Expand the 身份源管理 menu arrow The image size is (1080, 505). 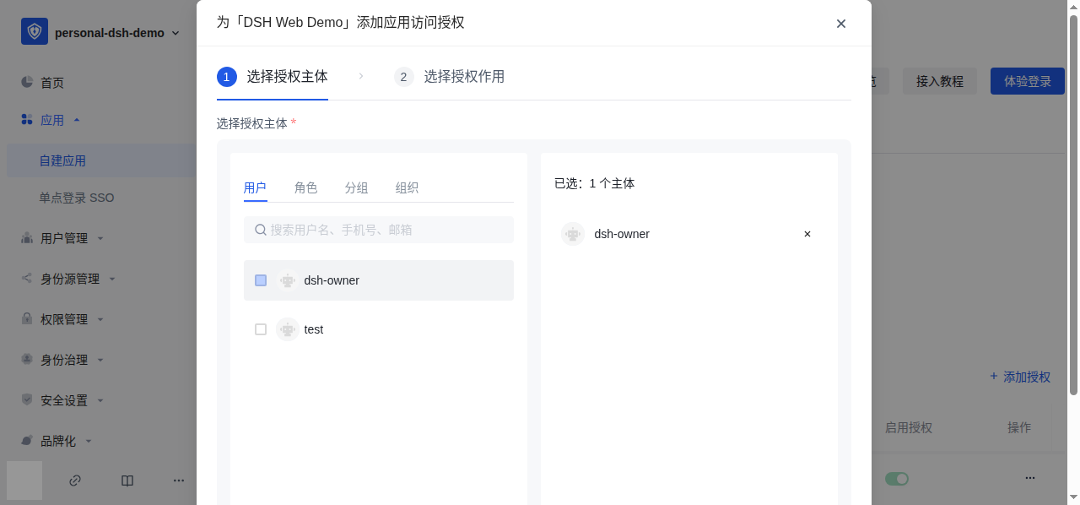[x=112, y=279]
